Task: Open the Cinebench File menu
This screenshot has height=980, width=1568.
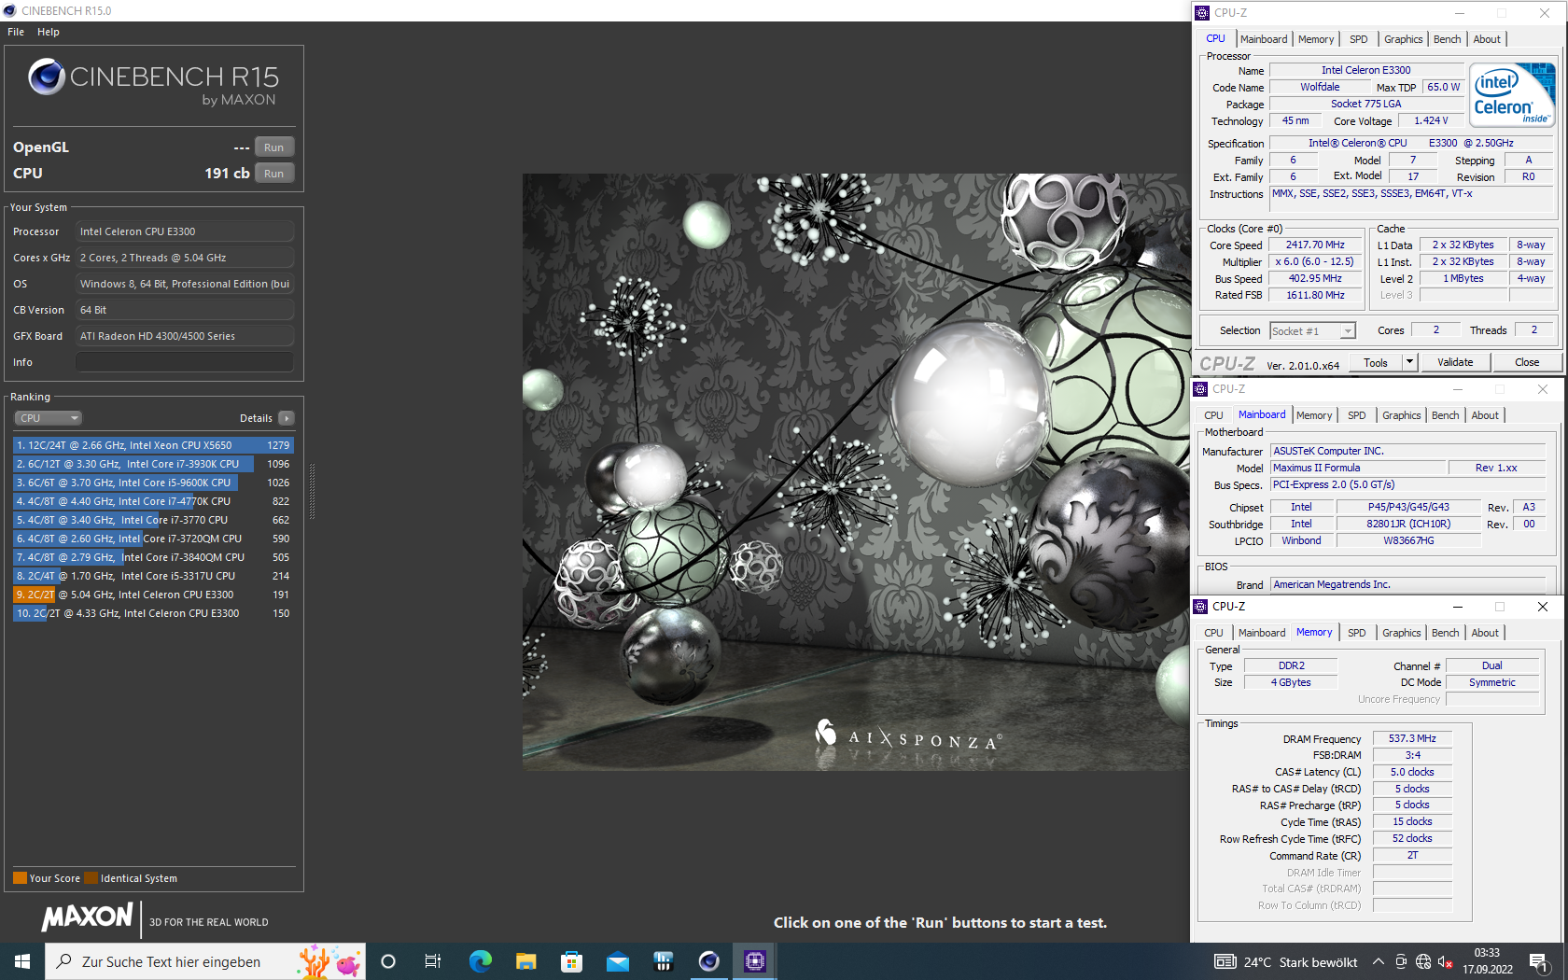Action: click(x=16, y=32)
